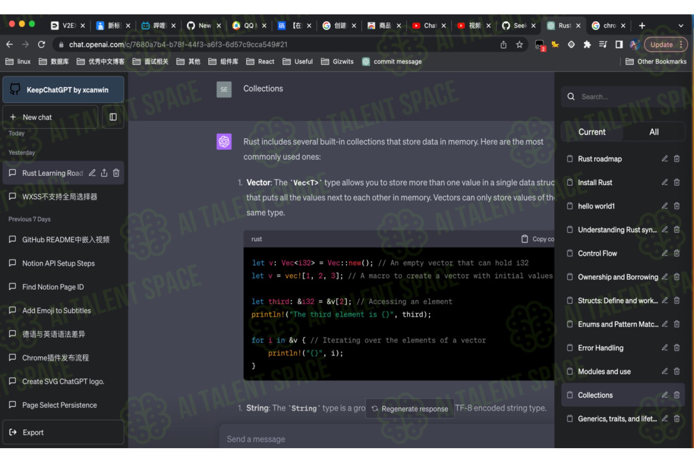Delete the Control Flow entry
694x463 pixels.
(x=677, y=253)
